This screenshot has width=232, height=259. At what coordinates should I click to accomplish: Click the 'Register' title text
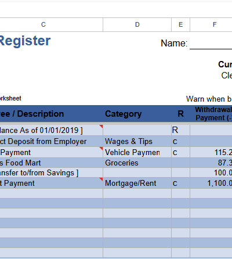click(x=25, y=41)
